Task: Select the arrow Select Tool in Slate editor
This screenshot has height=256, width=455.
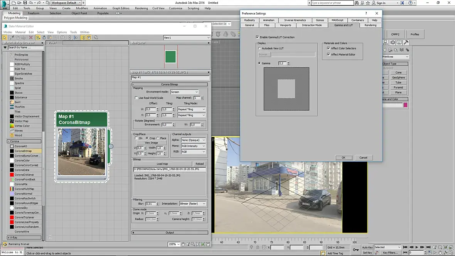Action: pos(5,37)
